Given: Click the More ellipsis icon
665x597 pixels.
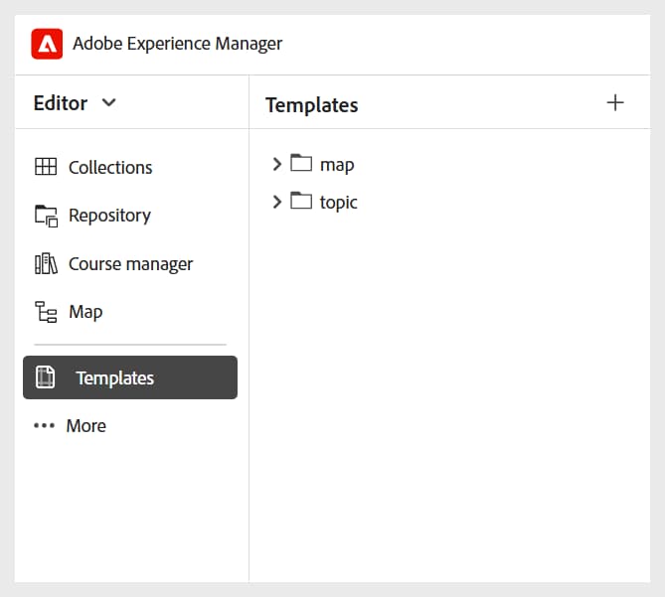Looking at the screenshot, I should click(x=44, y=426).
